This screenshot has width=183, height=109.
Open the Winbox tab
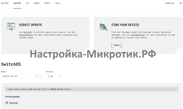[x=37, y=3]
